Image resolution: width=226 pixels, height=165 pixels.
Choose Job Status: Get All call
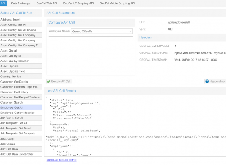(21, 118)
